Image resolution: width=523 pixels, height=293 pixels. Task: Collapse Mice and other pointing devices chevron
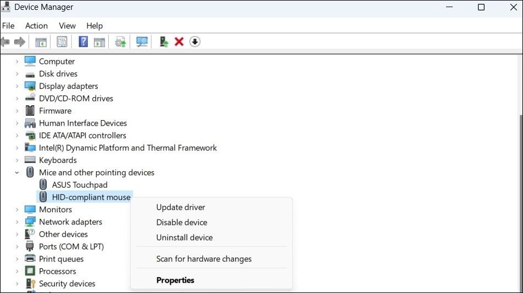pos(17,172)
